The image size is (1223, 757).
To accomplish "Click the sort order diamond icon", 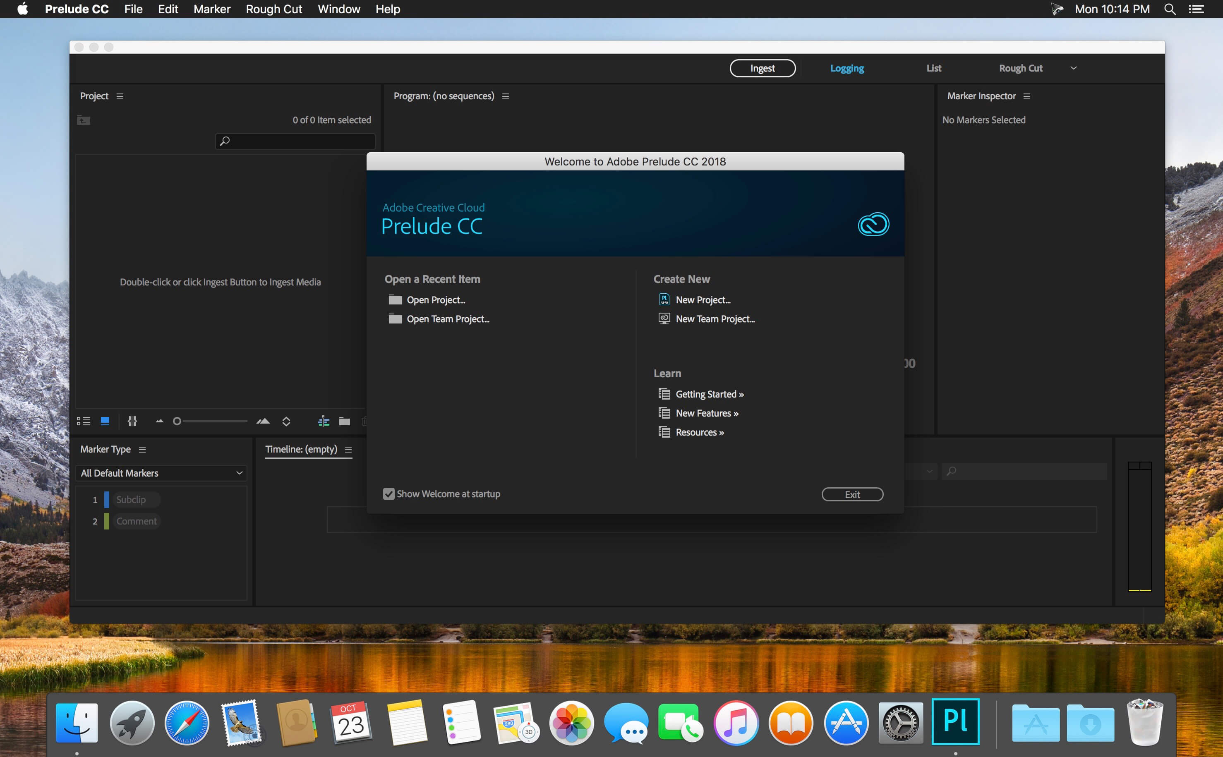I will click(286, 421).
